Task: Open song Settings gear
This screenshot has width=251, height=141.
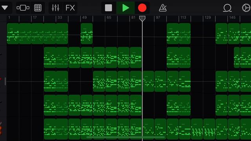Action: coord(246,8)
